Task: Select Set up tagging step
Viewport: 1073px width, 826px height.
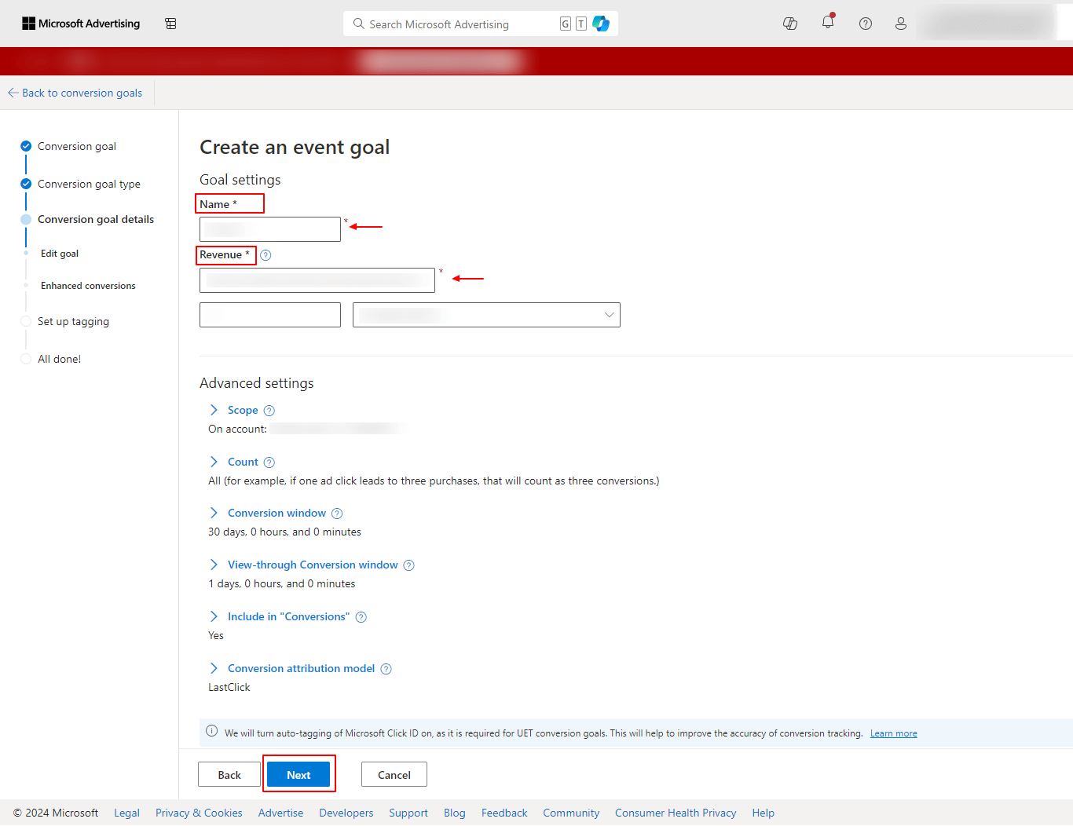Action: click(x=73, y=321)
